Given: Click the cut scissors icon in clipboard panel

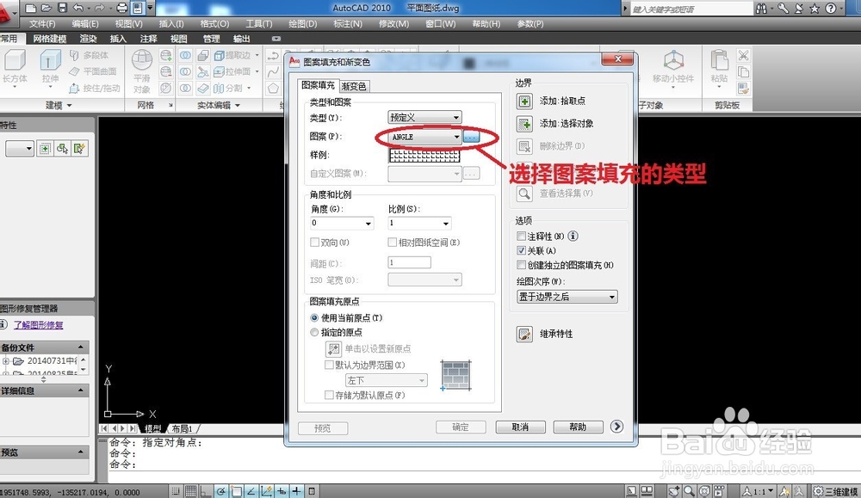Looking at the screenshot, I should pos(743,55).
